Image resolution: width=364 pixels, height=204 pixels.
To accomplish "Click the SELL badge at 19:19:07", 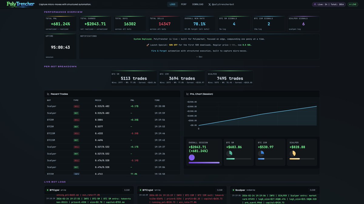I will pos(76,161).
